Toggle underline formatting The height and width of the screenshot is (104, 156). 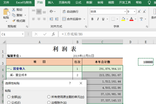[103, 19]
